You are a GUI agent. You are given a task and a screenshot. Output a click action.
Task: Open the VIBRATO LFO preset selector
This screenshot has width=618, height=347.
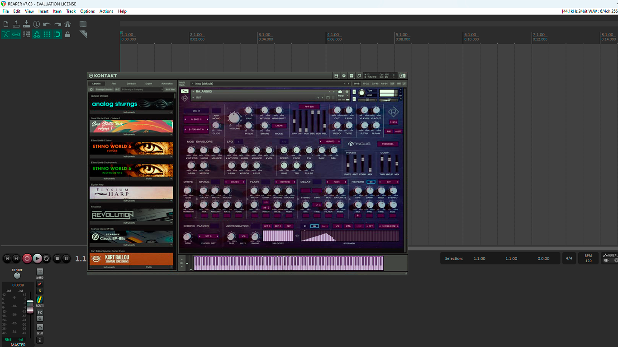pyautogui.click(x=330, y=141)
